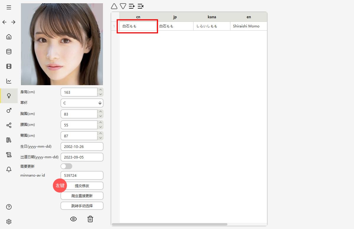The height and width of the screenshot is (229, 354).
Task: Click the kana column header
Action: point(212,17)
